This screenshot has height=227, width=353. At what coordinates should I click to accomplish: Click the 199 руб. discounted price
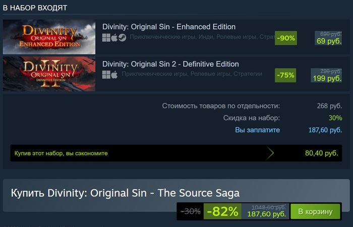(x=327, y=79)
